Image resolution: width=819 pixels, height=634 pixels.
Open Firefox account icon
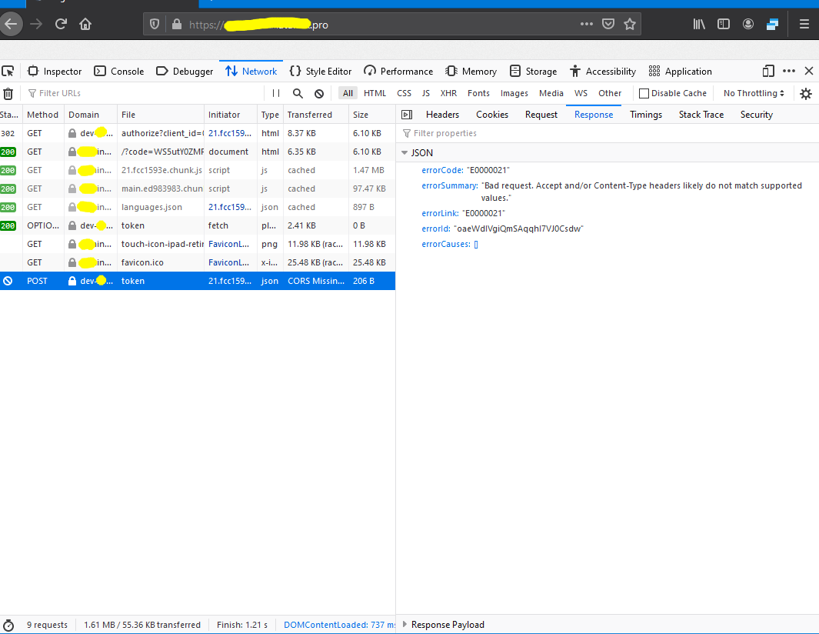748,24
